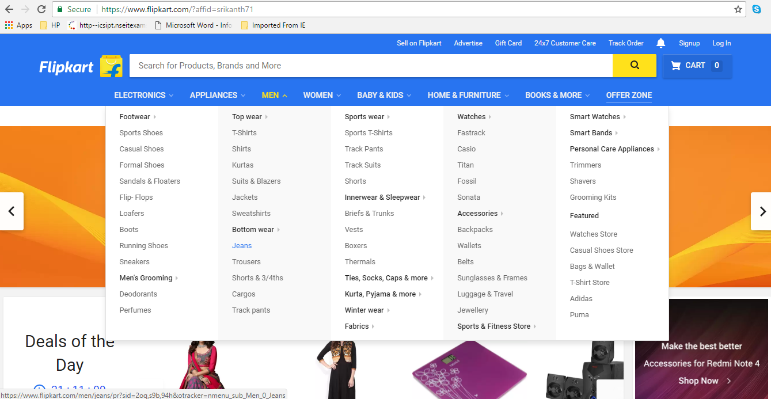This screenshot has height=399, width=771.
Task: Select Jeans under Bottom wear
Action: (242, 245)
